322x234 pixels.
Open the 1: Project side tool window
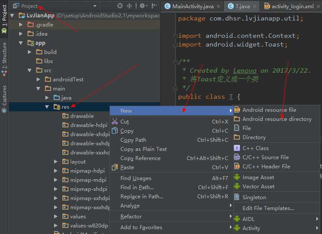click(x=4, y=18)
